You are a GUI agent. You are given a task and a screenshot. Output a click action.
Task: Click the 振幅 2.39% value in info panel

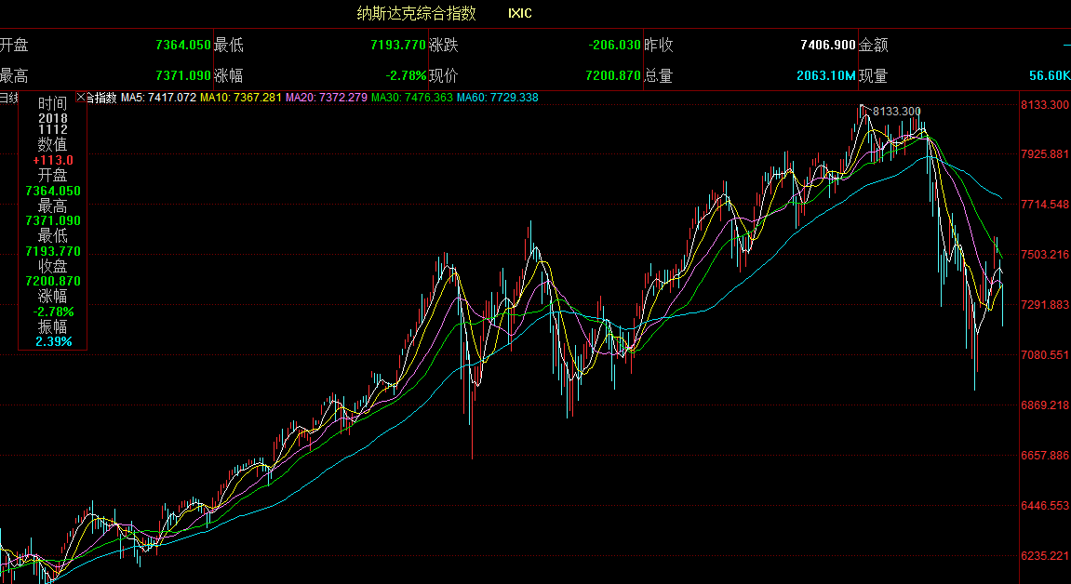pyautogui.click(x=53, y=341)
